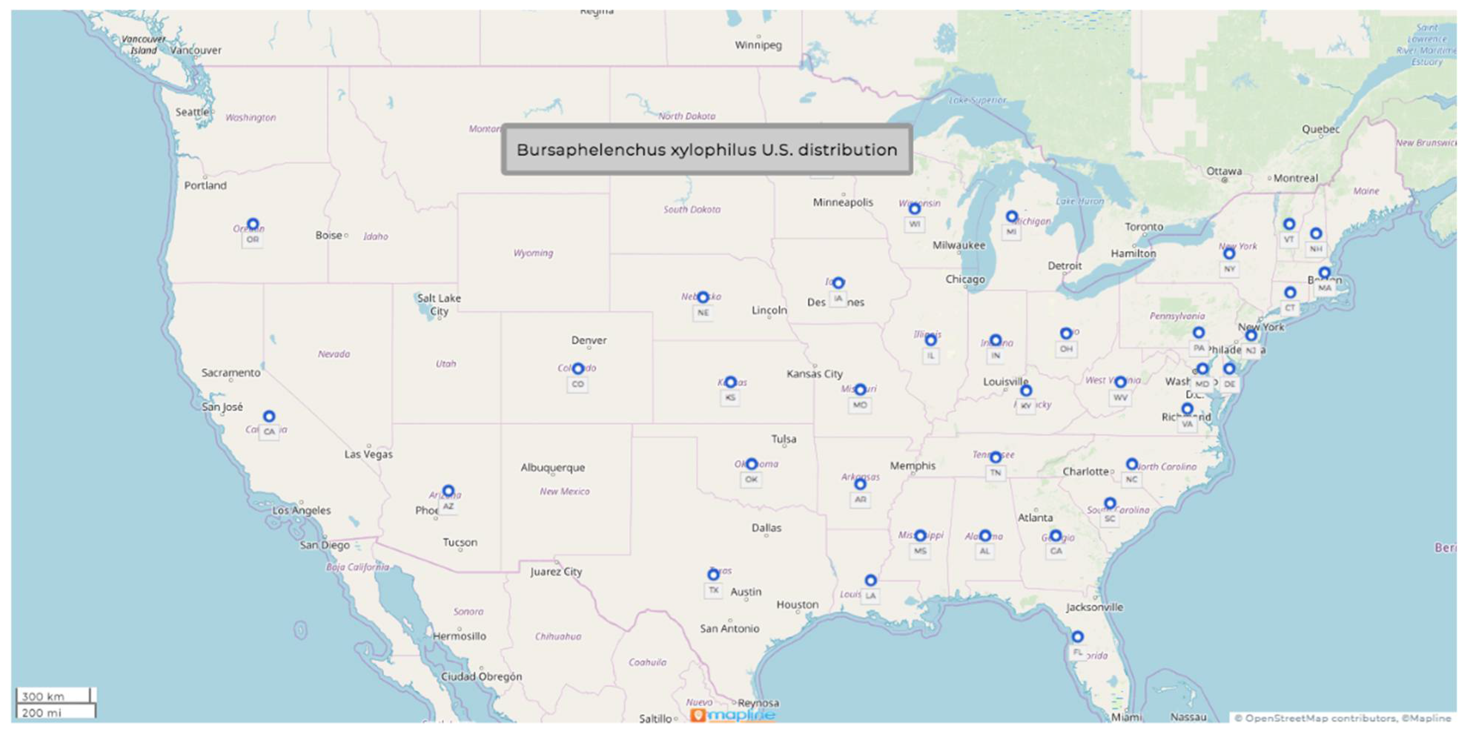This screenshot has width=1466, height=736.
Task: Click the Colorado (CO) map marker
Action: tap(578, 369)
